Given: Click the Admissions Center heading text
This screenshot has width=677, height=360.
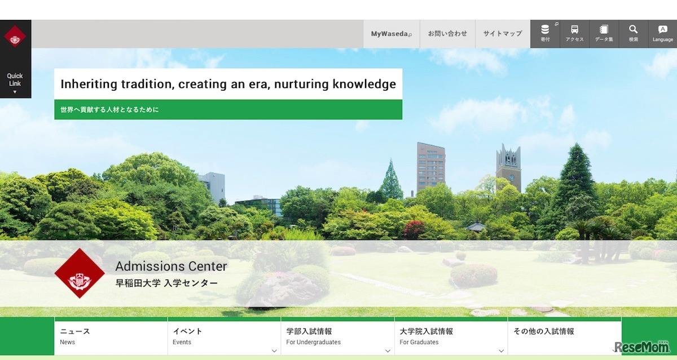Looking at the screenshot, I should click(x=171, y=266).
